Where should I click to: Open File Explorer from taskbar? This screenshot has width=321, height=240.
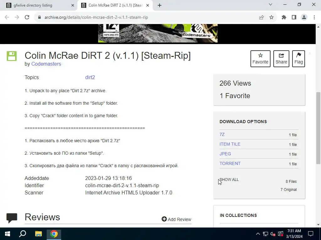38,234
